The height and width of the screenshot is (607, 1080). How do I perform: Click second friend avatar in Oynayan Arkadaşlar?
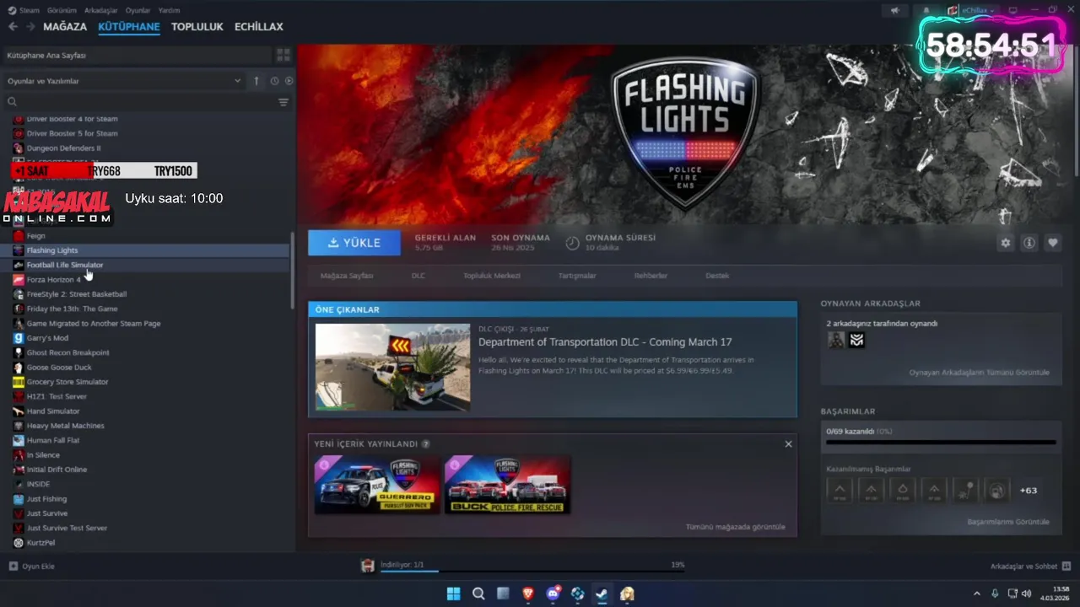click(856, 340)
